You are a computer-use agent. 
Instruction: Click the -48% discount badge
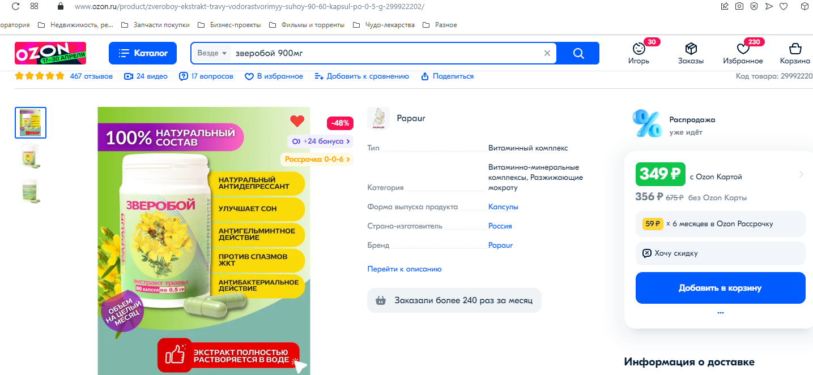(340, 123)
